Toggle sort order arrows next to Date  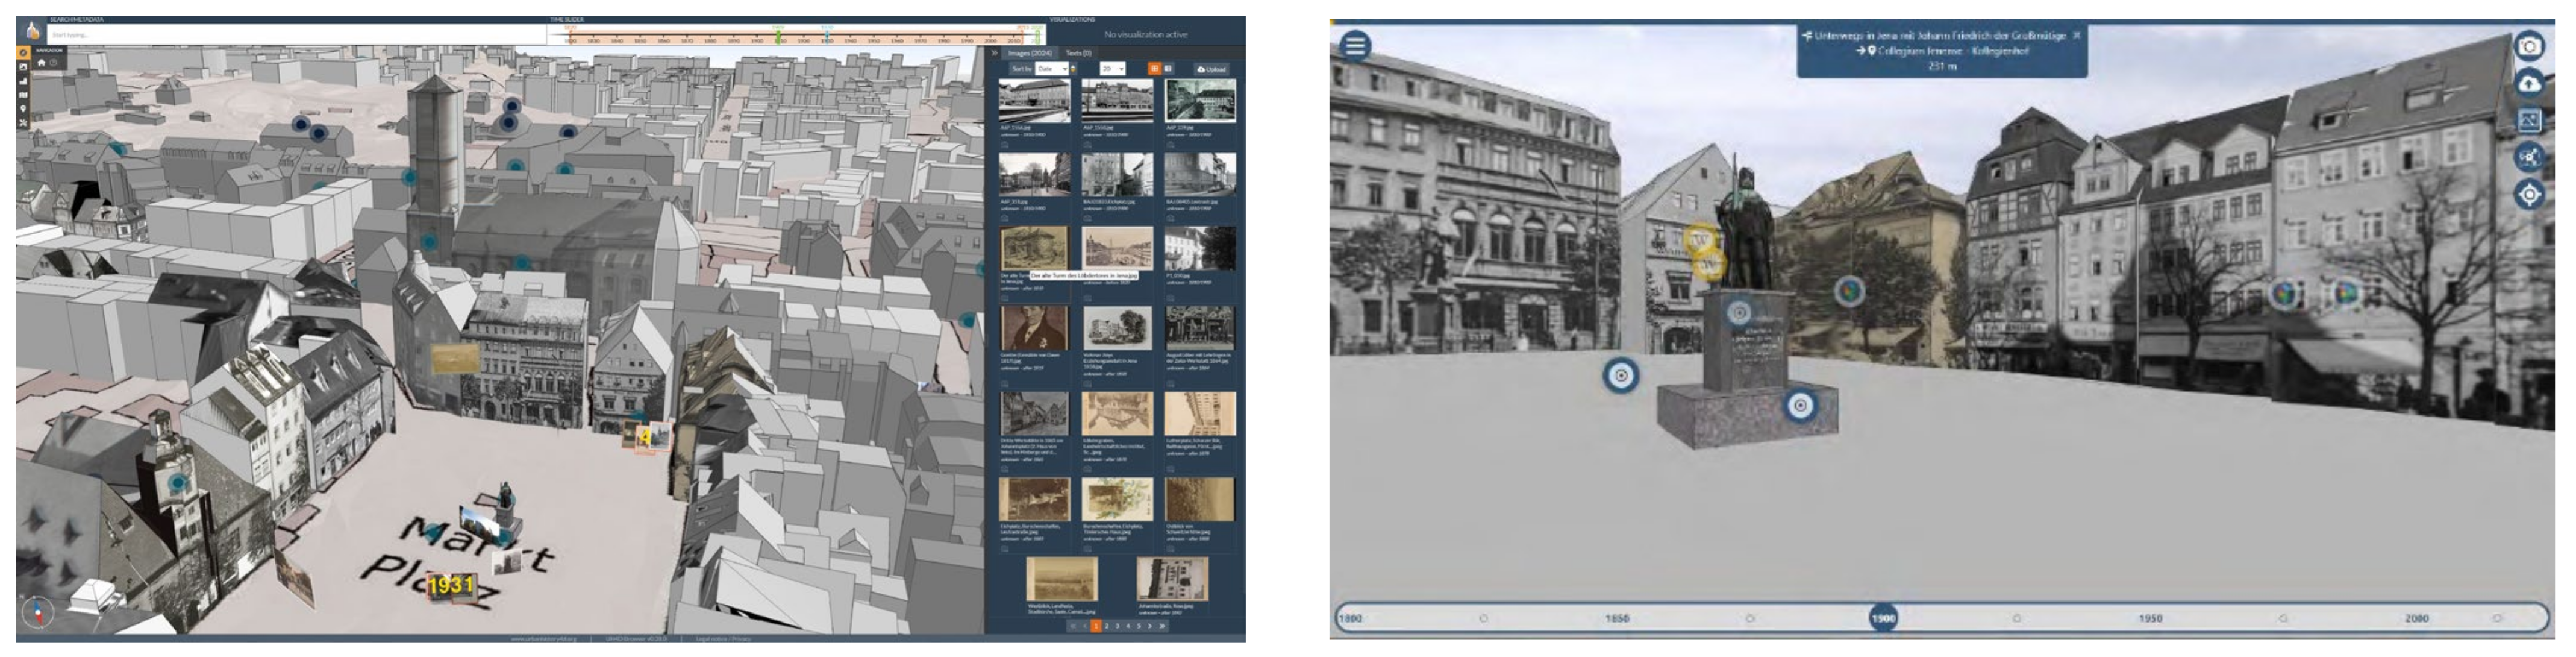(x=1073, y=69)
